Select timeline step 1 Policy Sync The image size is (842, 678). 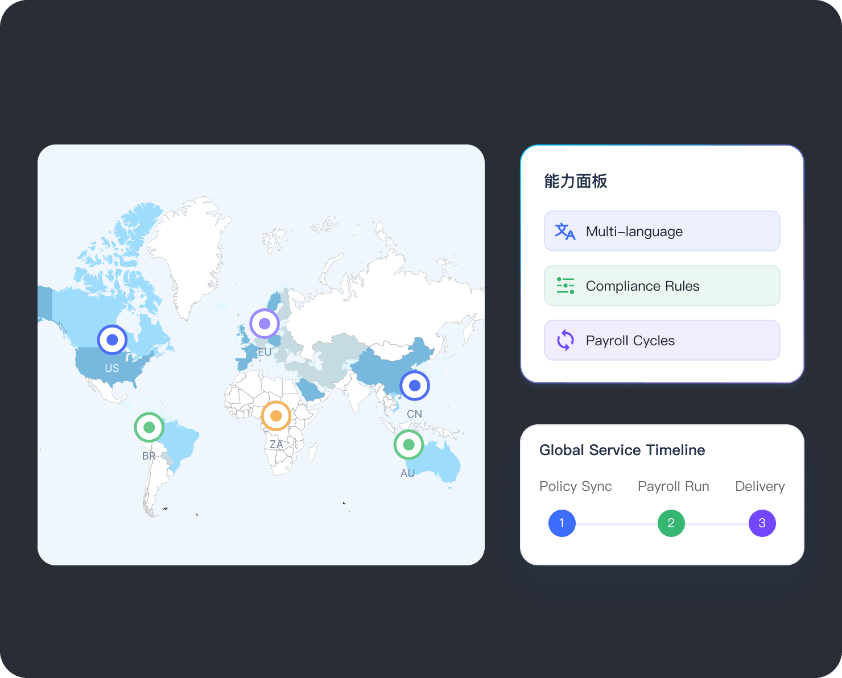(x=562, y=523)
